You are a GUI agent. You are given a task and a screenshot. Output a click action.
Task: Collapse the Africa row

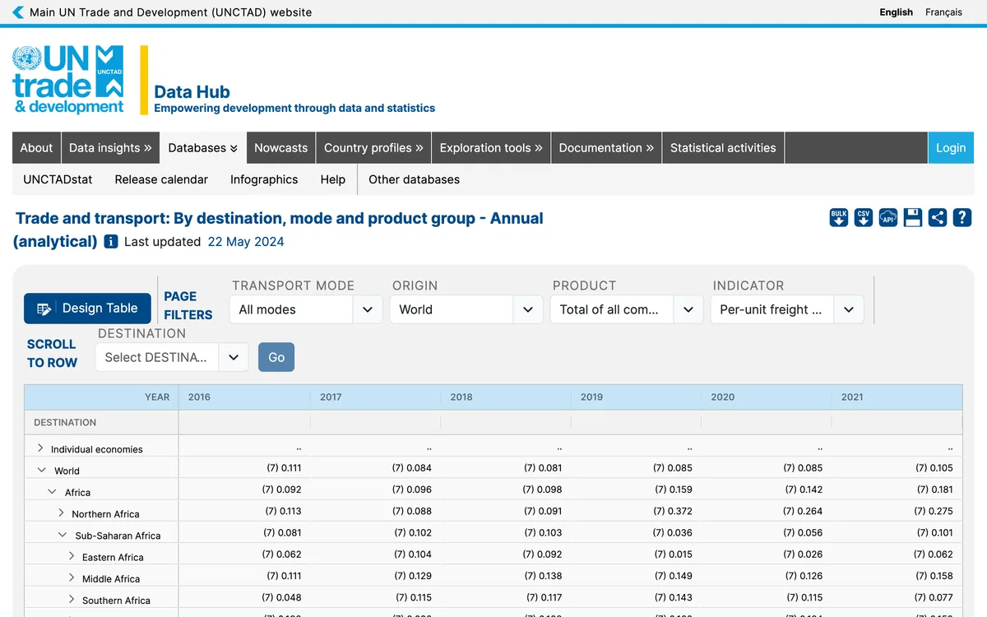52,492
